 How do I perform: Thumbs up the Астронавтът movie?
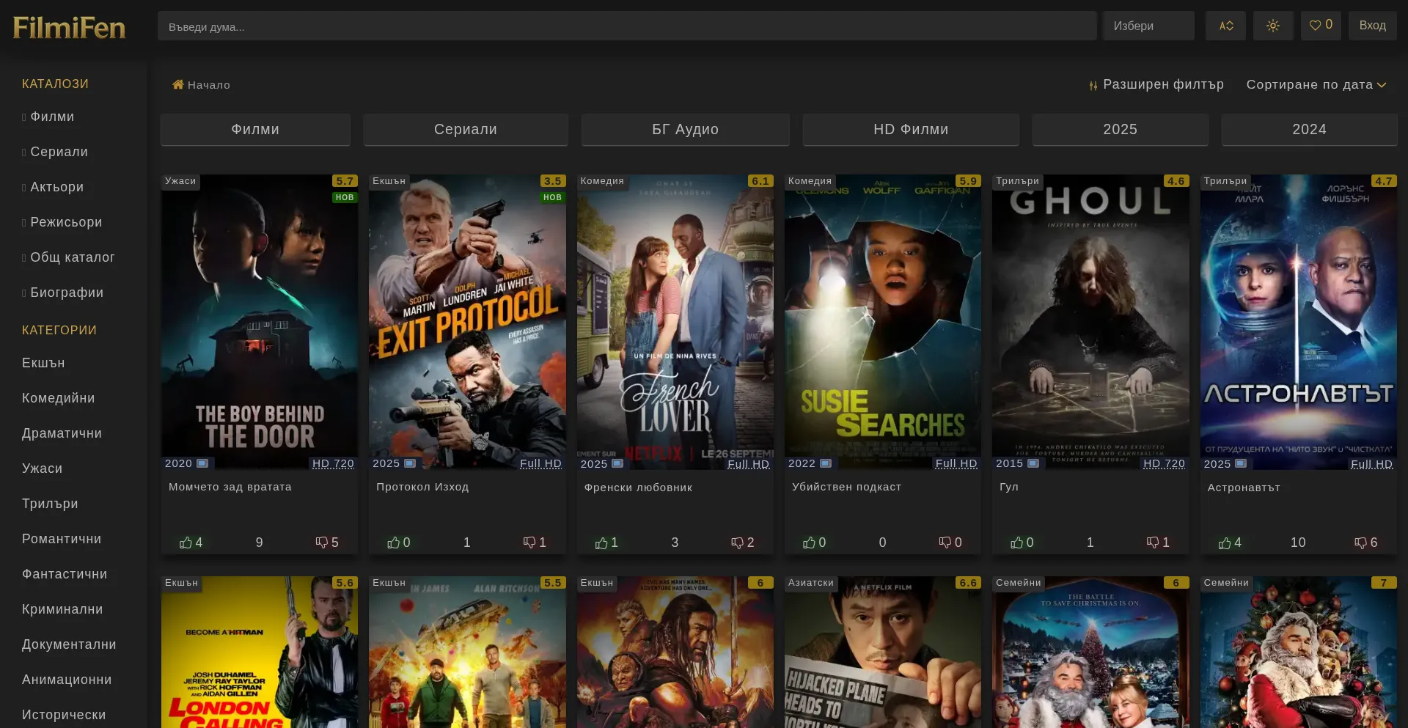(1225, 543)
